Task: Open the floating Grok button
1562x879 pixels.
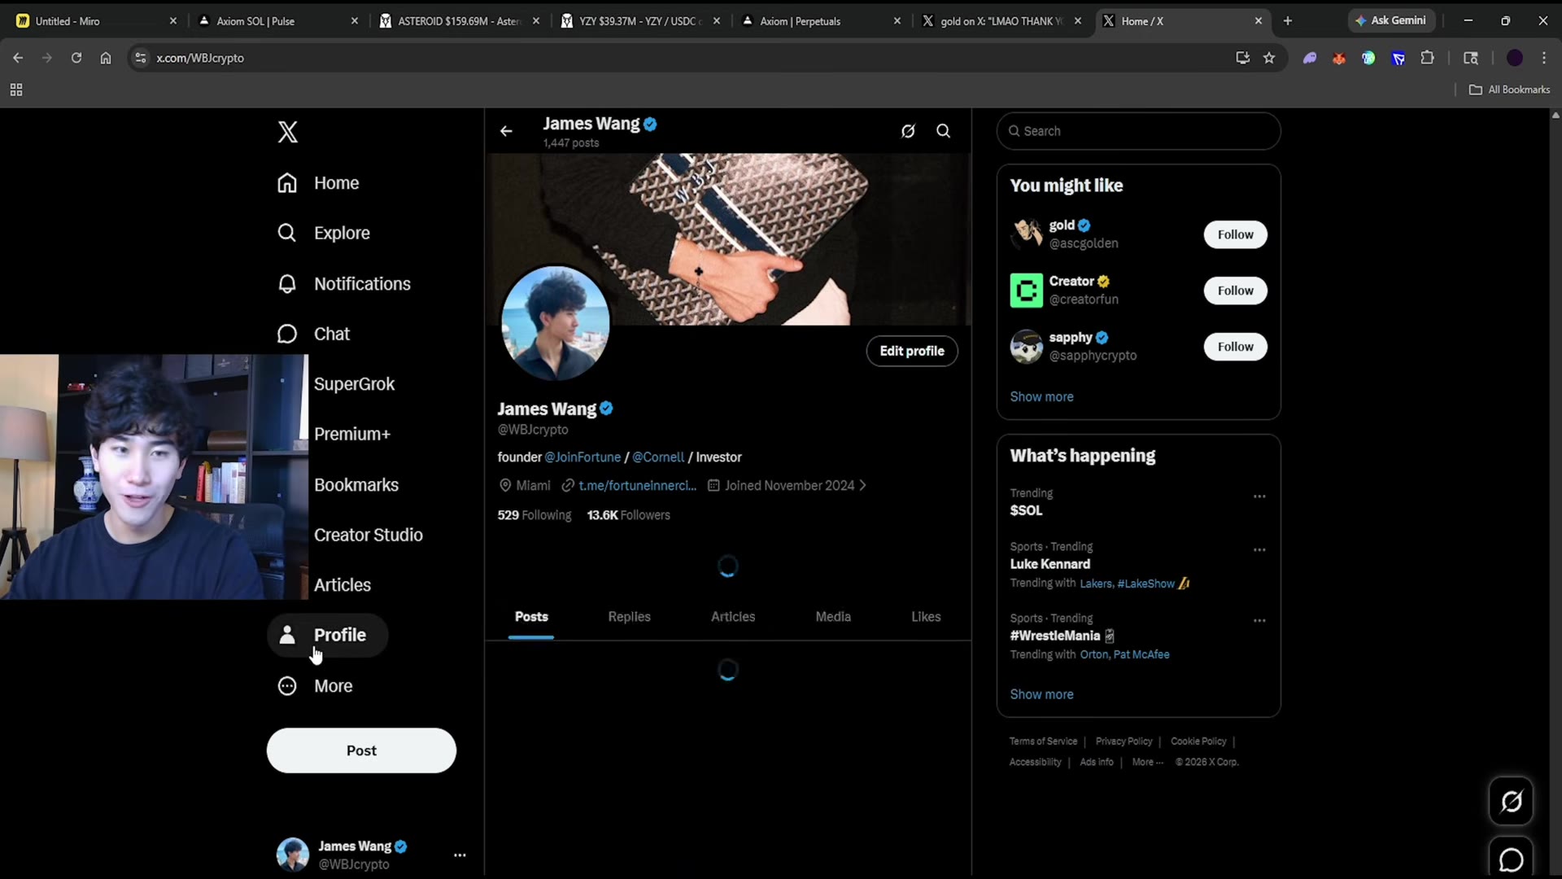Action: (1511, 802)
